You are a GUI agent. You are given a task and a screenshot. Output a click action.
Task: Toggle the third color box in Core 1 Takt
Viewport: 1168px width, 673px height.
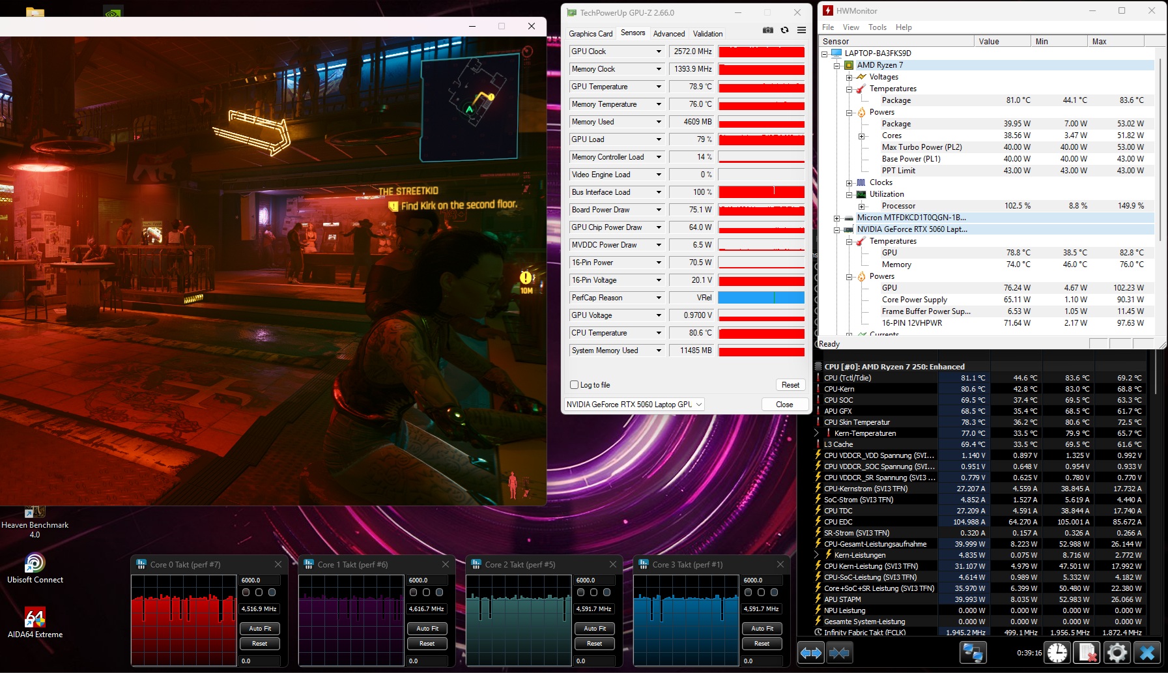click(439, 592)
